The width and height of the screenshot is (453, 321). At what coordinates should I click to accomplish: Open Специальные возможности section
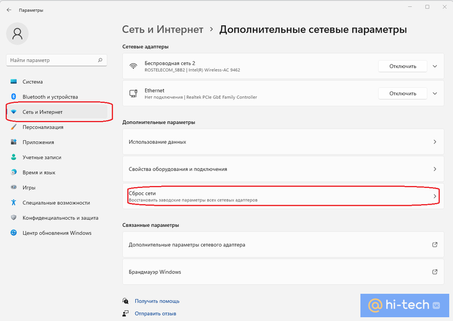[x=57, y=202]
